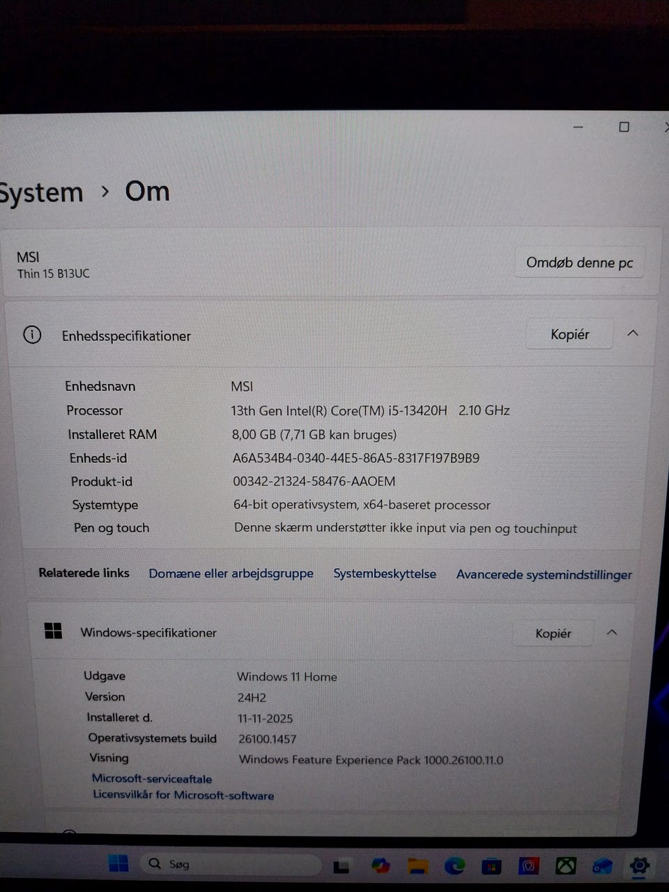This screenshot has width=669, height=892.
Task: Collapse the Windows-specifikationer section chevron
Action: click(612, 632)
